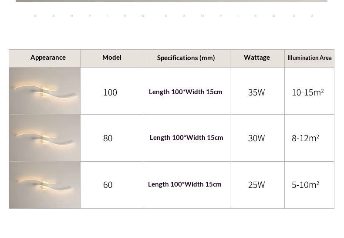Click the 10-15m² illumination area value
Viewport: 344px width, 238px height.
click(x=307, y=92)
